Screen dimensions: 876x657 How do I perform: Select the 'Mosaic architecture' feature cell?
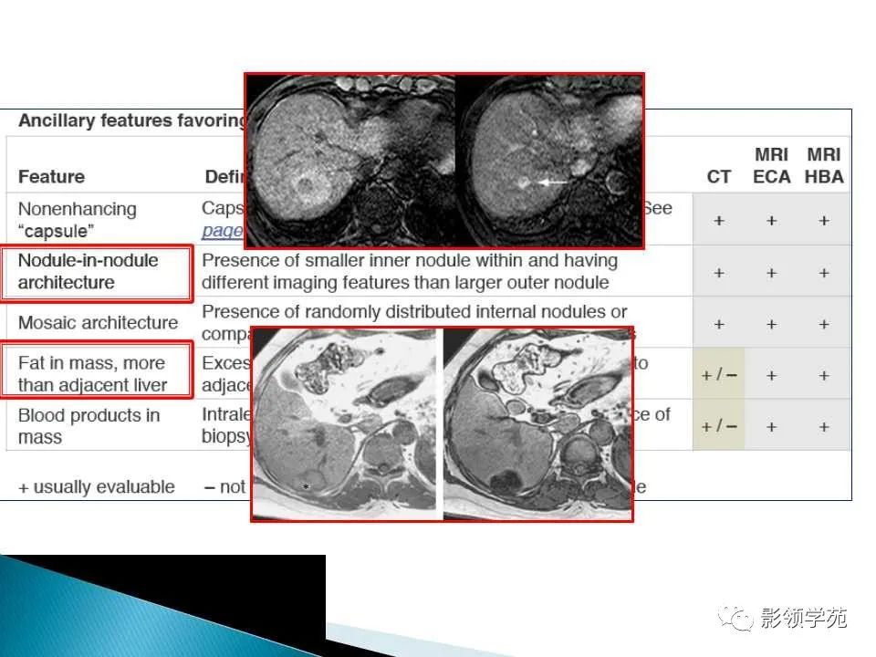[x=98, y=322]
